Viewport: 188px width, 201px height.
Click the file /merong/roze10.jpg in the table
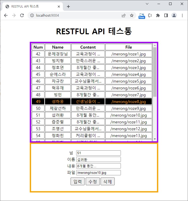[x=128, y=115]
